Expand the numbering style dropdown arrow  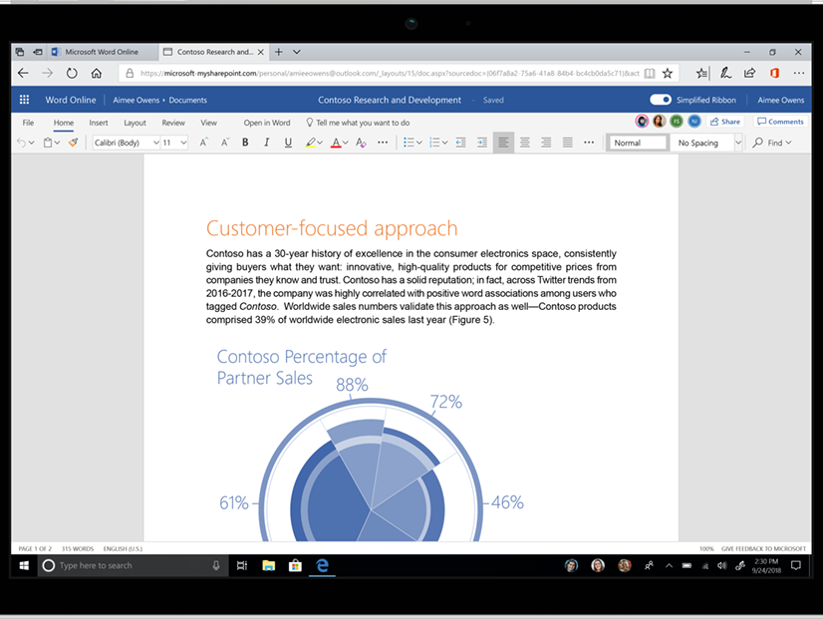pyautogui.click(x=444, y=143)
